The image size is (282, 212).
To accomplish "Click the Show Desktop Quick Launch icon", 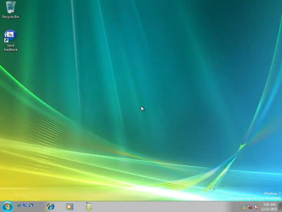I will point(25,205).
